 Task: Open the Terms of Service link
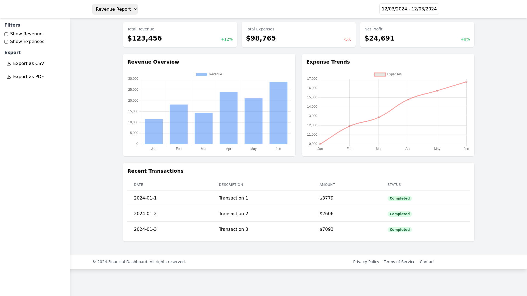point(399,262)
